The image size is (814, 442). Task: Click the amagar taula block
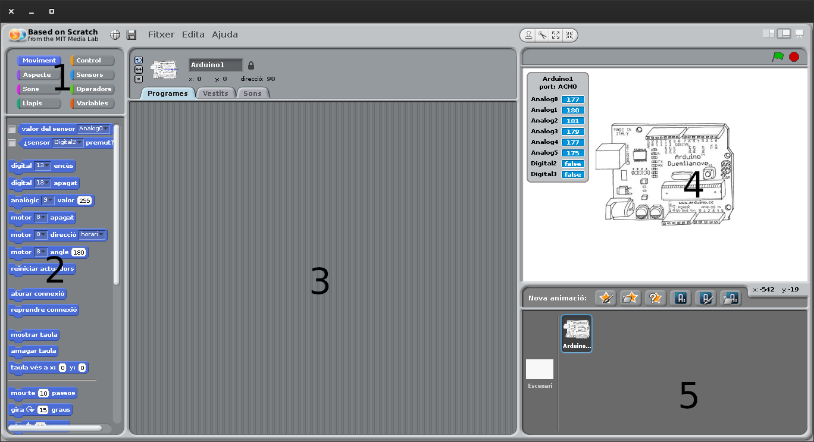tap(34, 350)
